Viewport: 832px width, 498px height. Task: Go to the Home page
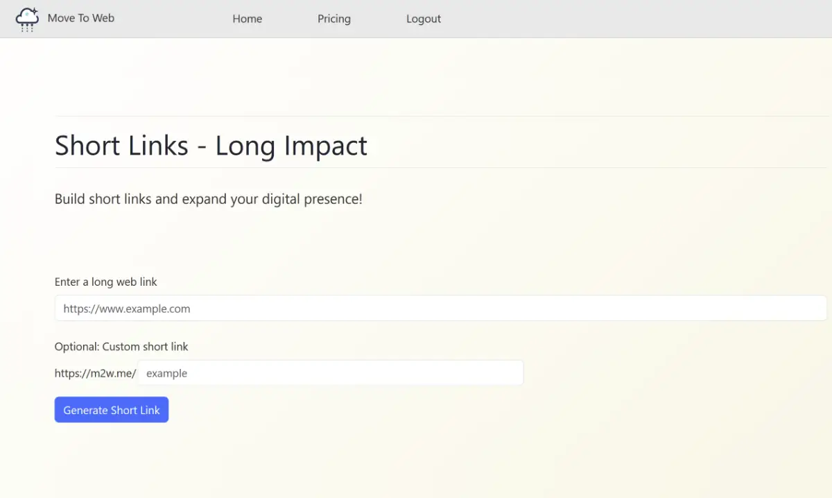pos(247,19)
